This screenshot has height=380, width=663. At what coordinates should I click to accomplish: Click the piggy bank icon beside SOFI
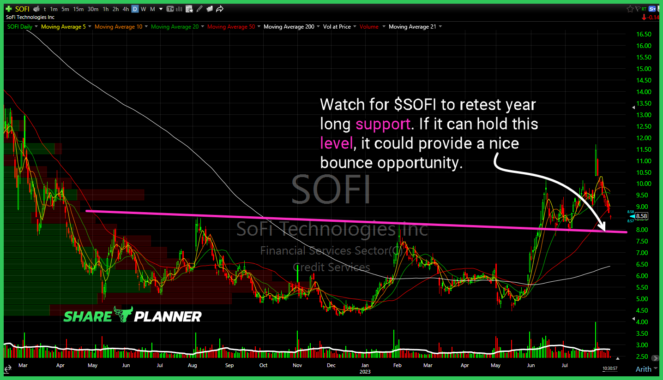36,9
